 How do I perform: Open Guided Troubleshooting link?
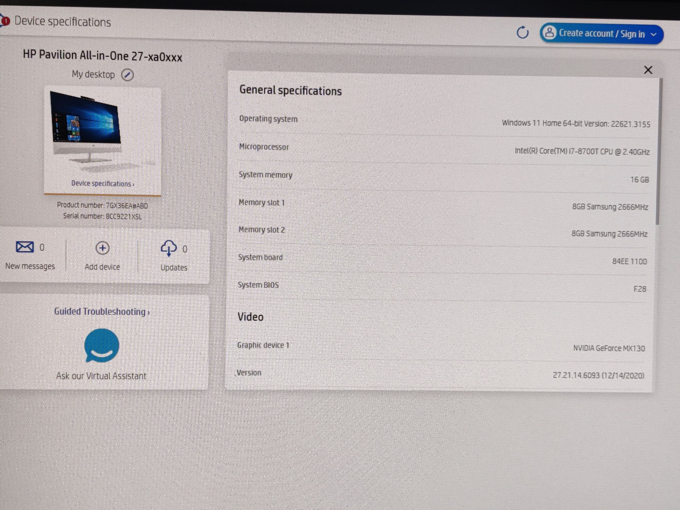(x=102, y=311)
